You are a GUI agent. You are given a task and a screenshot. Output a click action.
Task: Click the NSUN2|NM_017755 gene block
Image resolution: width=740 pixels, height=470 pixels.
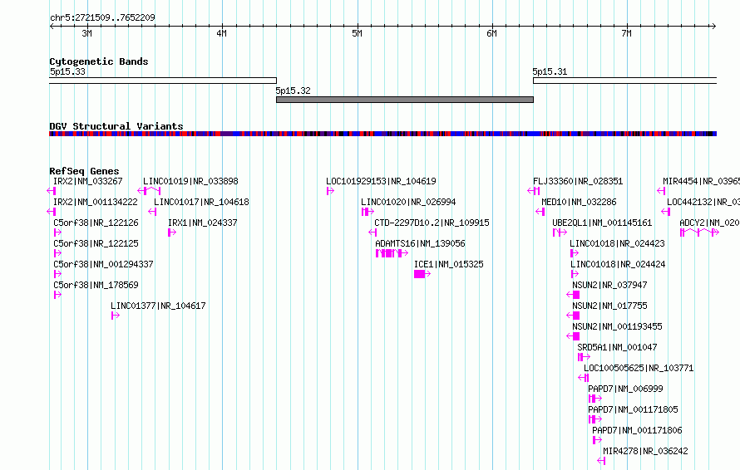click(x=573, y=316)
